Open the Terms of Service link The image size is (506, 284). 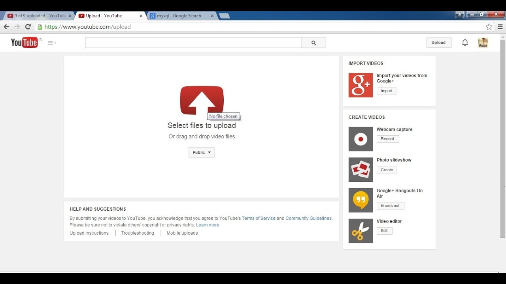259,218
